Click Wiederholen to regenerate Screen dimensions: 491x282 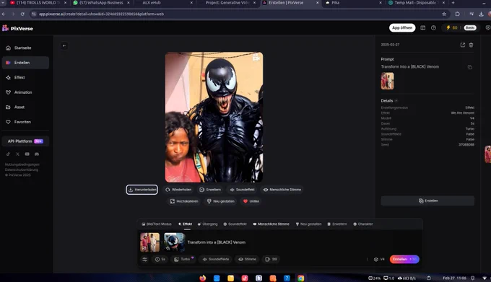pyautogui.click(x=178, y=190)
